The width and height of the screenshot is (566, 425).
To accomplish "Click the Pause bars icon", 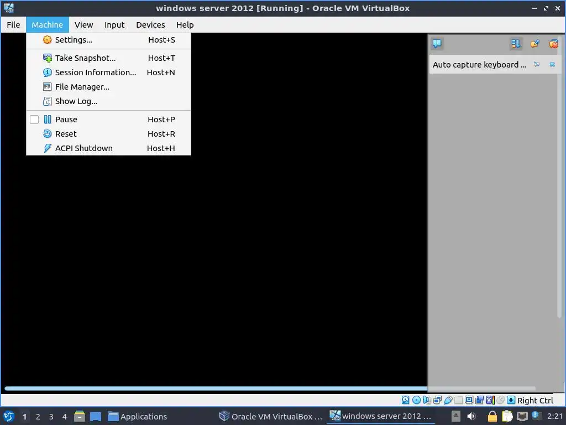I will click(x=48, y=120).
